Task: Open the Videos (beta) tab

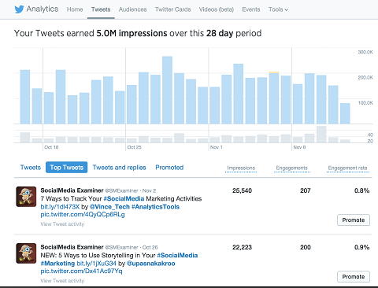Action: 217,9
